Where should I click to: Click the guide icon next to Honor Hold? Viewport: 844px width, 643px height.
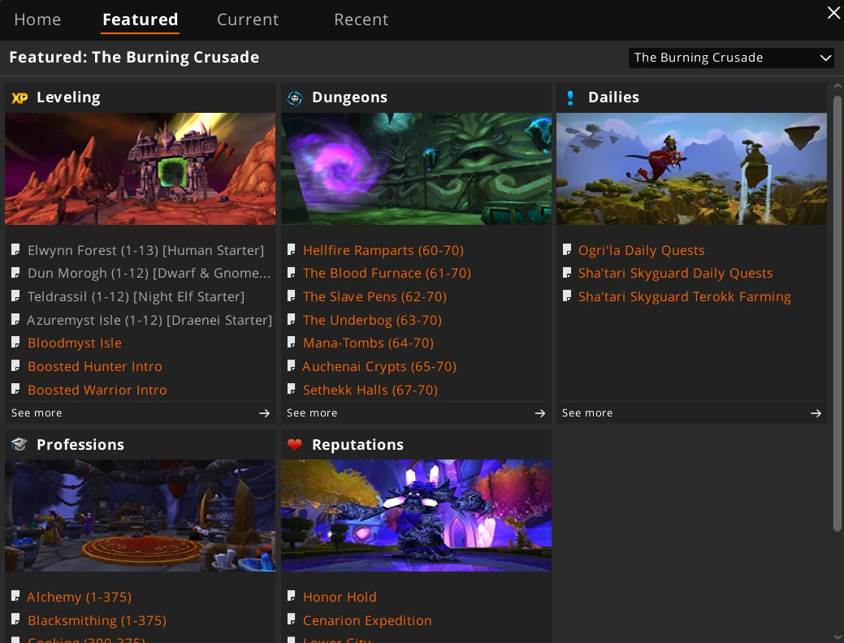(x=292, y=597)
